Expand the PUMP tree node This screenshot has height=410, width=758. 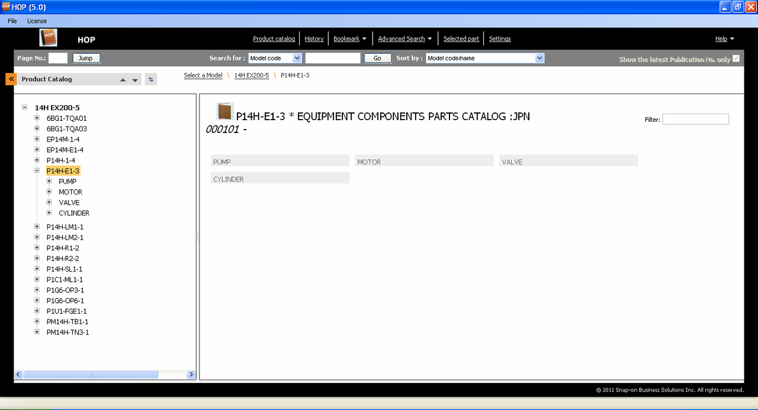49,181
